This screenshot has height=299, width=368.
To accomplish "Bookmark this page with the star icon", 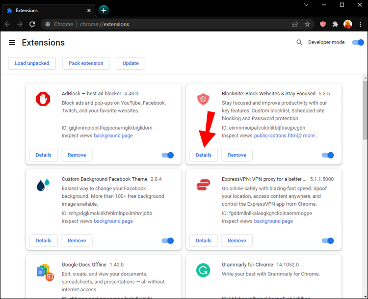I will (307, 24).
